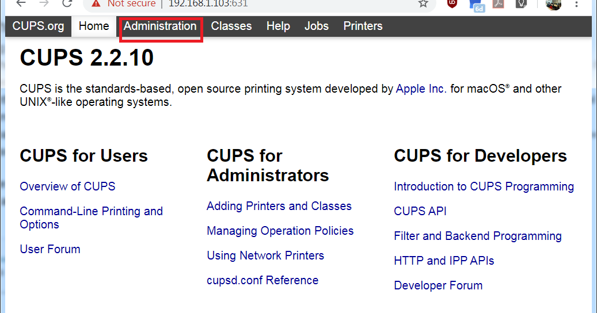Bookmark this page with the star icon

coord(423,4)
